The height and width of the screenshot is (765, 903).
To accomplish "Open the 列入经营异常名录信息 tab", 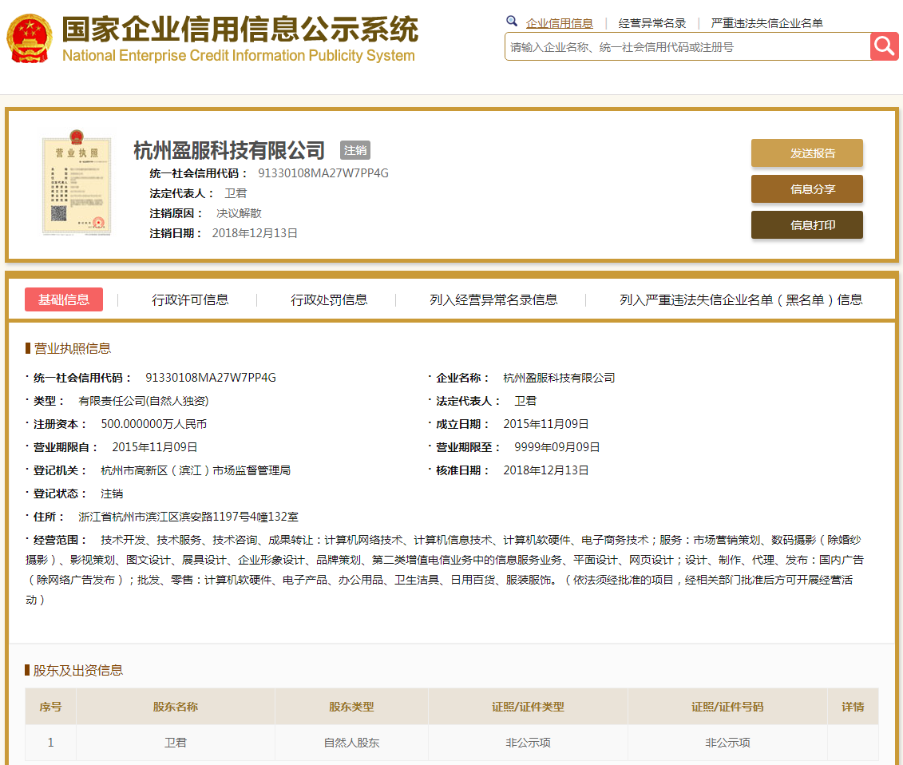I will coord(493,300).
